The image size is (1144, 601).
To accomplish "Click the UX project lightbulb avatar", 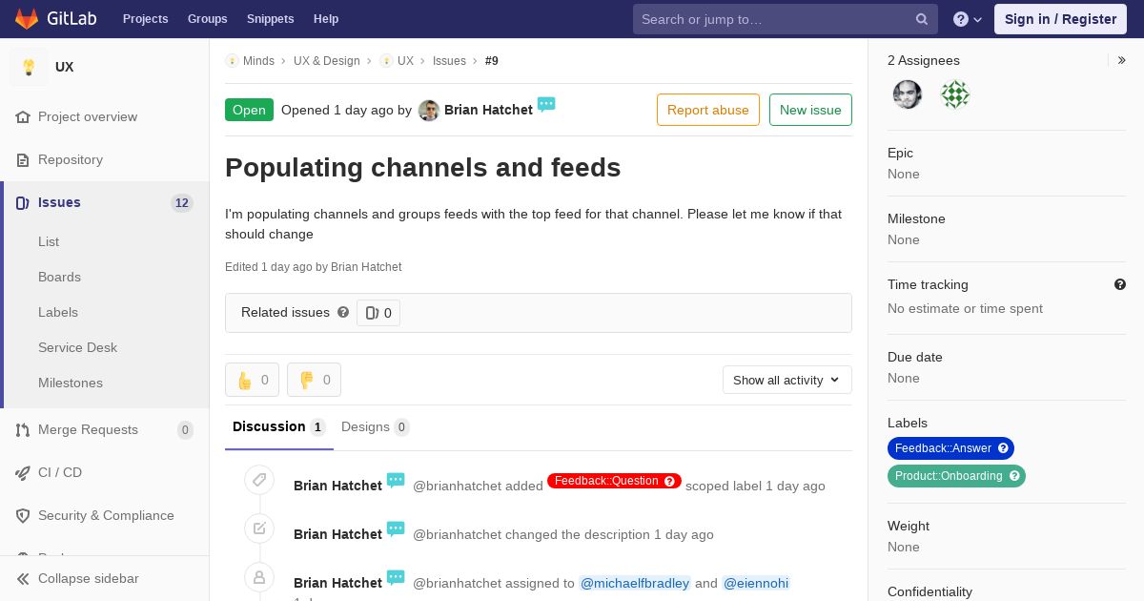I will coord(29,67).
